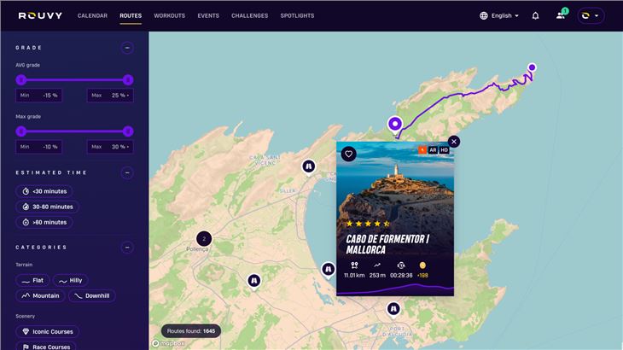
Task: Open the friends icon with badge
Action: 561,15
